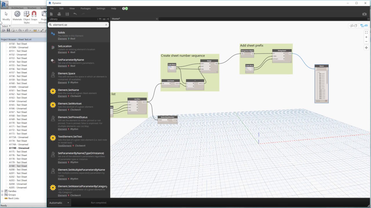Image resolution: width=371 pixels, height=208 pixels.
Task: Clear the library search with X
Action: (x=106, y=25)
